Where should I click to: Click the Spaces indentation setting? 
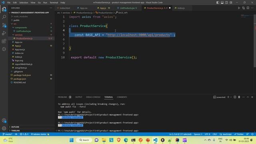198,134
